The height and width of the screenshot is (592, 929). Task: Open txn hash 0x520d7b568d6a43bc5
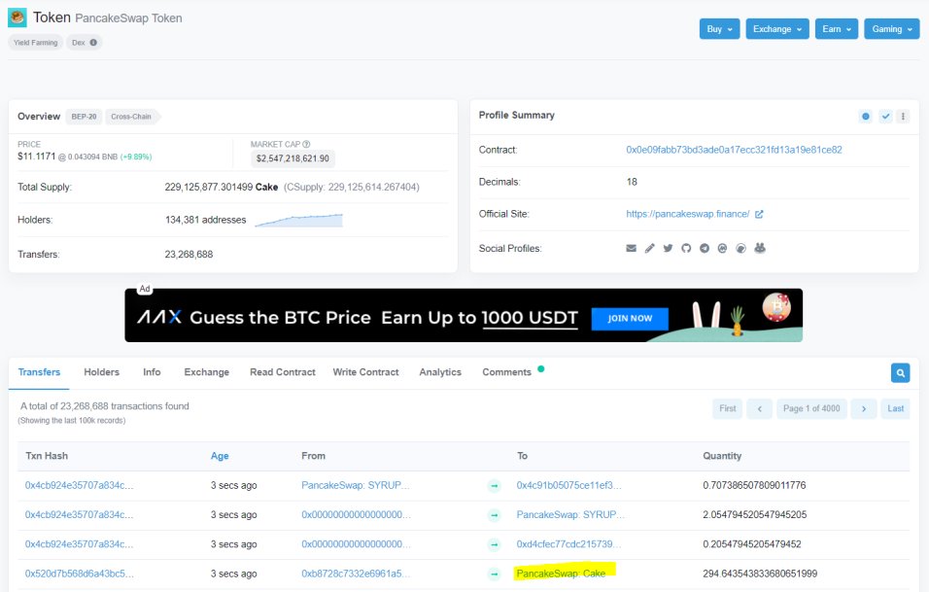tap(80, 574)
